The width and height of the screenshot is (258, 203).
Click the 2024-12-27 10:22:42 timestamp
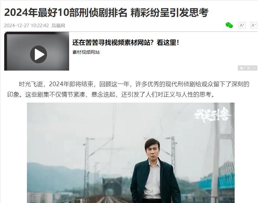click(x=27, y=26)
